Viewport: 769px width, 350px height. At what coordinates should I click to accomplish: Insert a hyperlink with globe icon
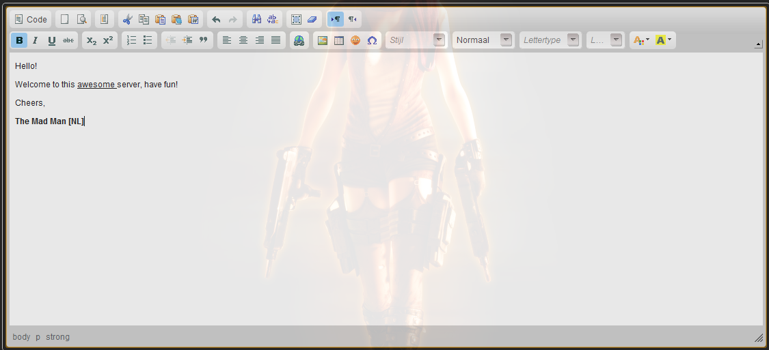[x=299, y=40]
